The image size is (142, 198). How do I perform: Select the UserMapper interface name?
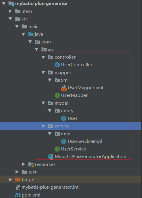click(74, 95)
